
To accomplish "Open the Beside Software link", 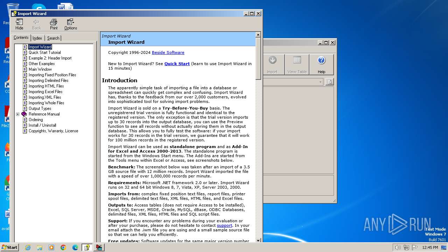I will (168, 52).
